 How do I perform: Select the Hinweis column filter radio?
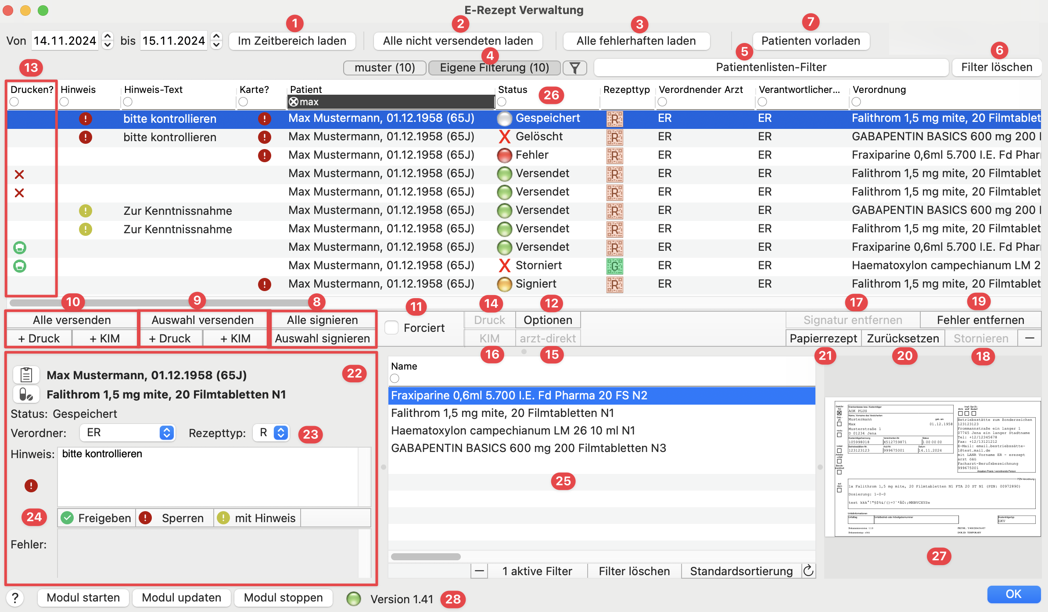(x=64, y=102)
